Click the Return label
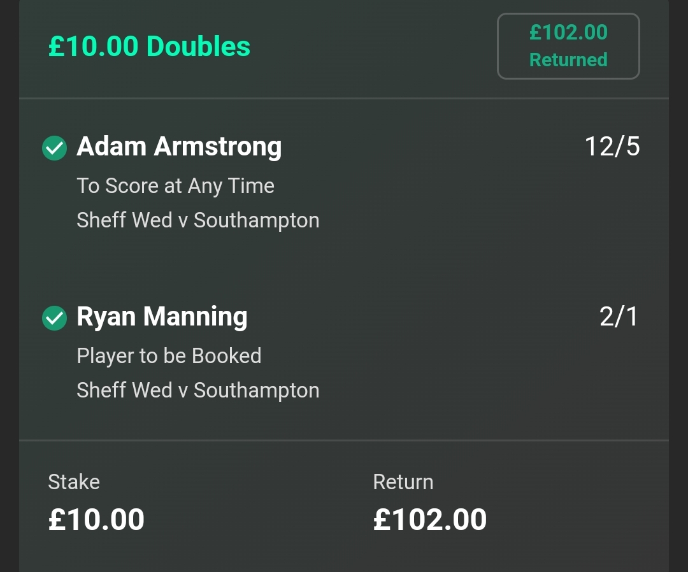This screenshot has height=572, width=688. [403, 482]
